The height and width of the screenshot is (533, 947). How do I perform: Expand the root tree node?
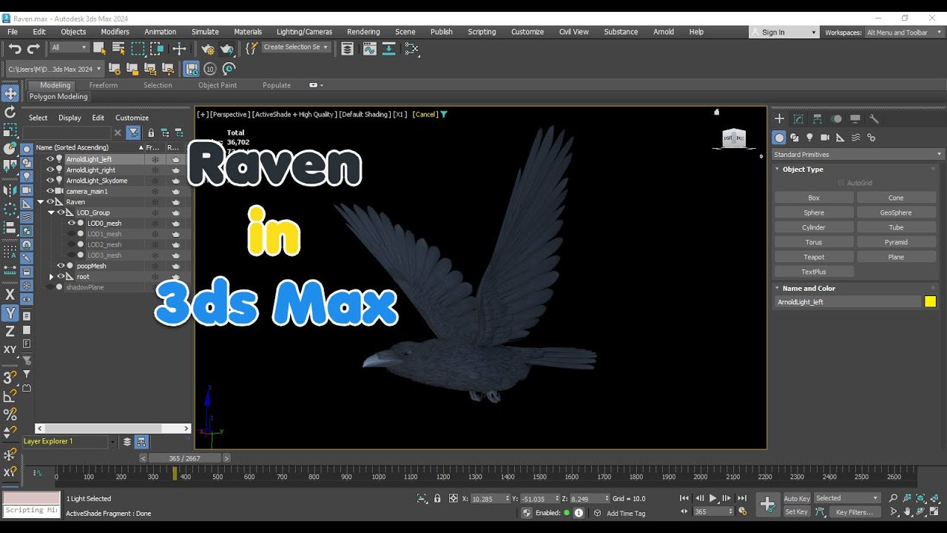(51, 277)
